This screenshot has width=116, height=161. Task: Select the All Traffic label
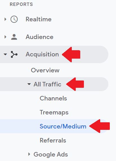click(47, 84)
